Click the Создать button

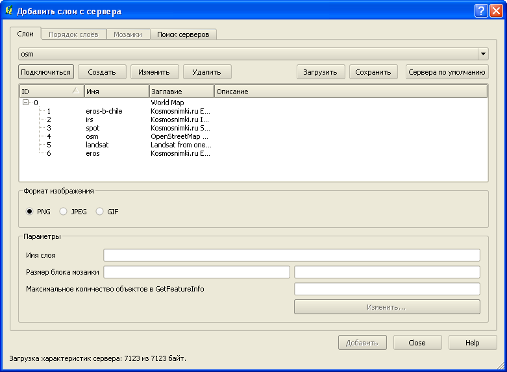tap(102, 72)
